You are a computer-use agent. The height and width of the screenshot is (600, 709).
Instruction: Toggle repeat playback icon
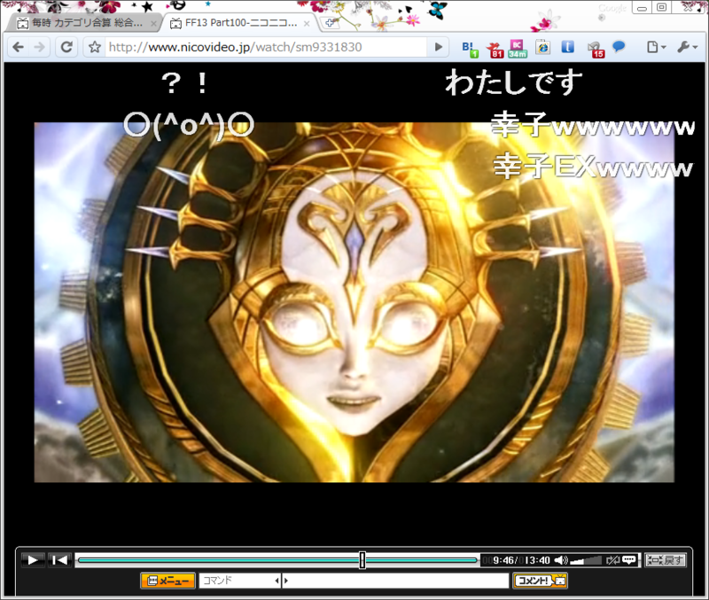[x=612, y=561]
